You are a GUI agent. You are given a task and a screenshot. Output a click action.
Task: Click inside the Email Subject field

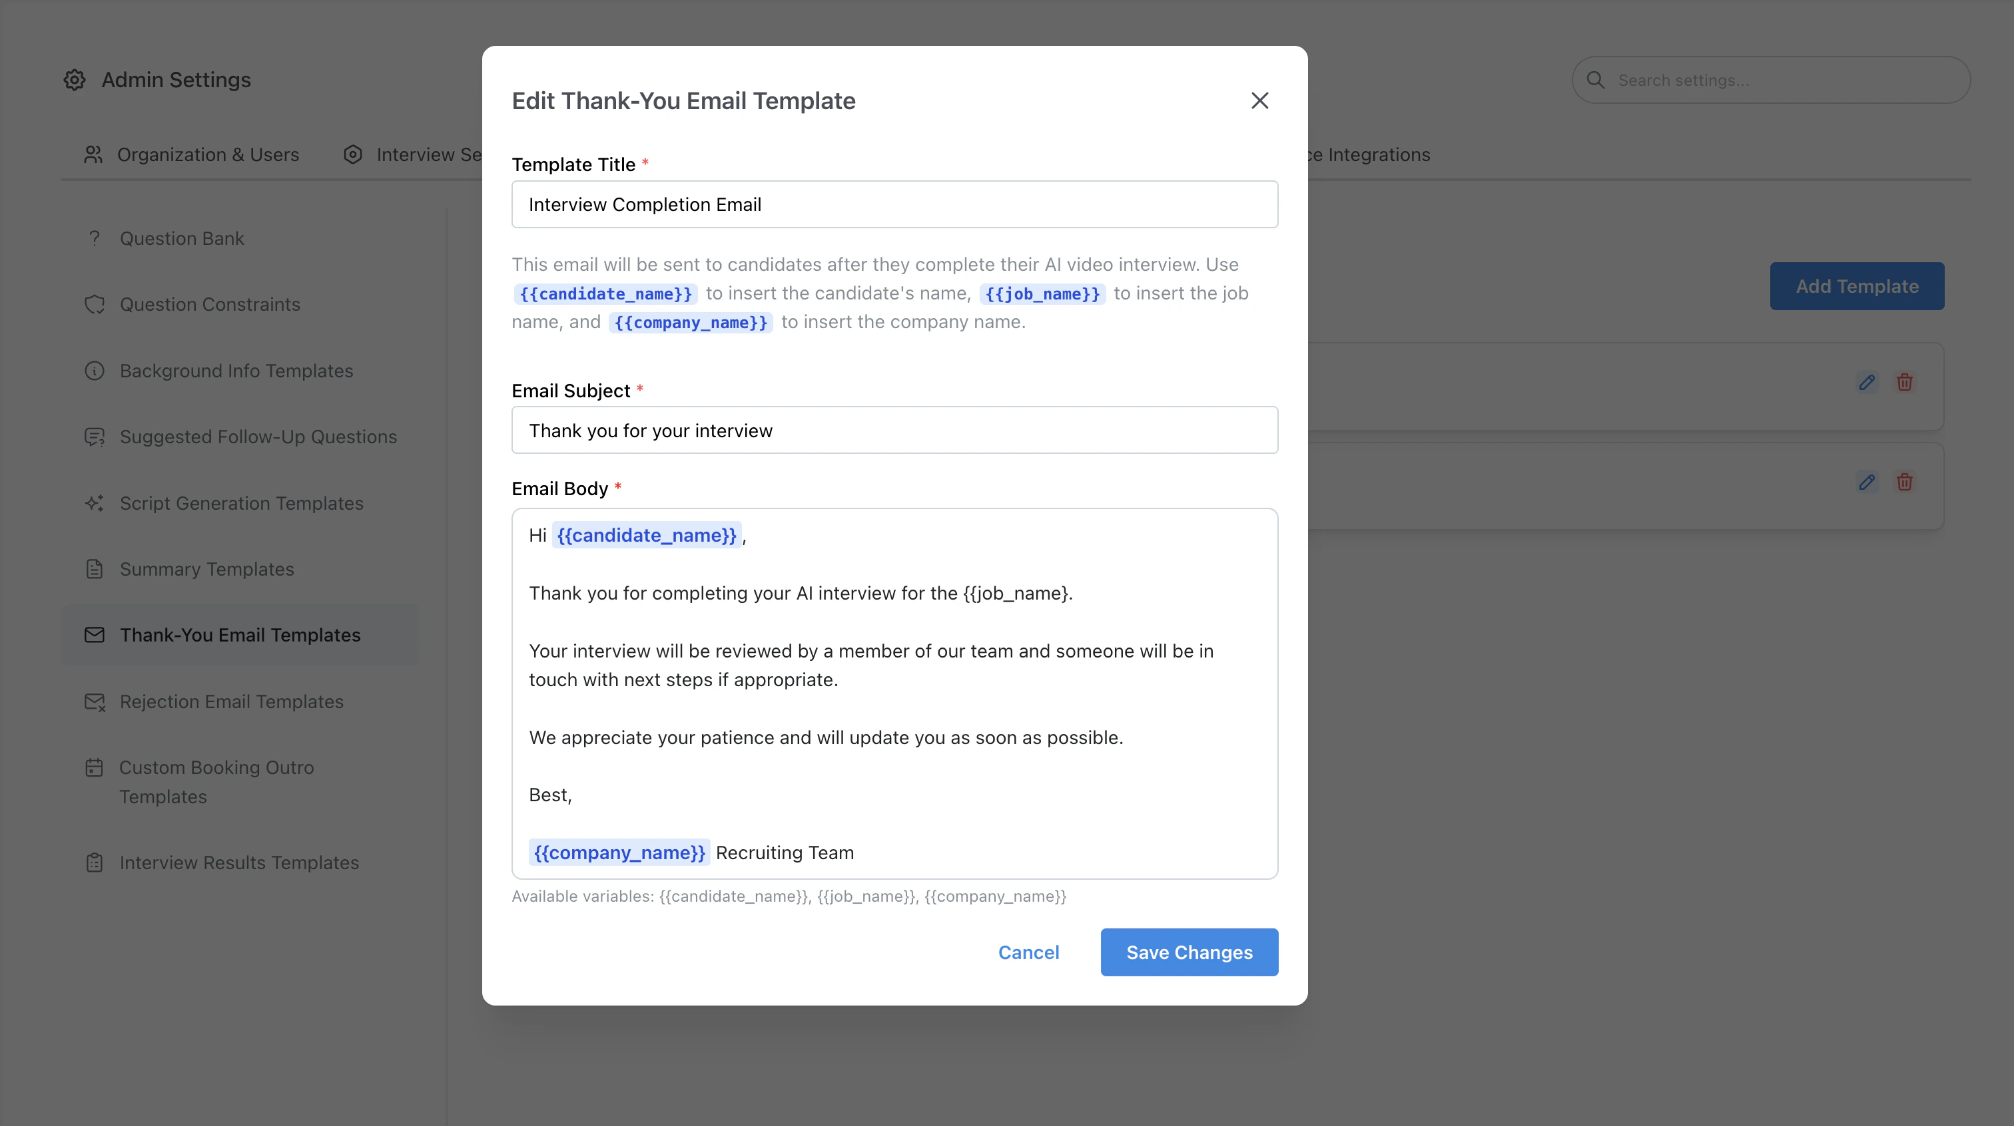click(894, 430)
